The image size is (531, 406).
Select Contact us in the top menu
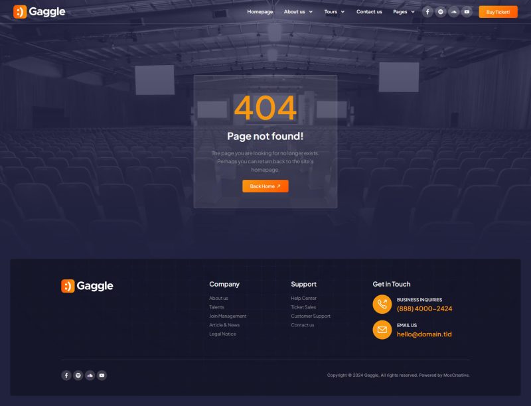[x=369, y=12]
